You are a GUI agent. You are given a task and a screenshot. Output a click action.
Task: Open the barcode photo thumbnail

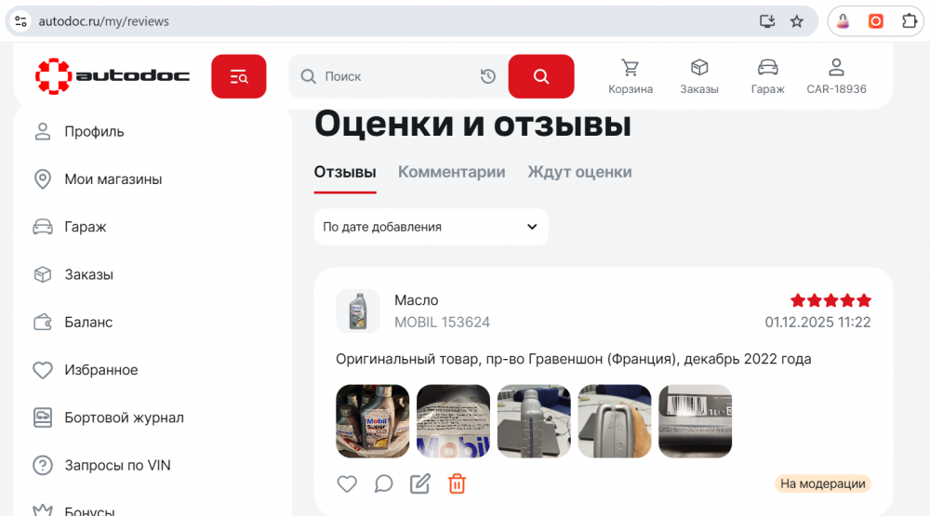pyautogui.click(x=695, y=421)
